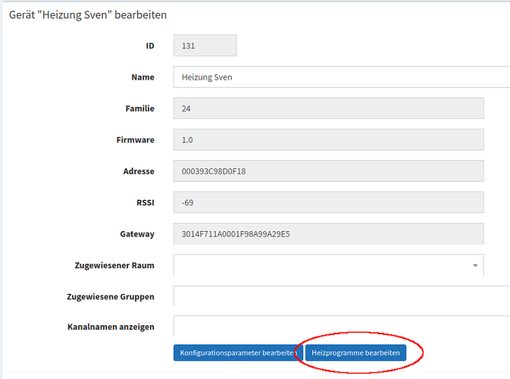This screenshot has width=510, height=379.
Task: Click the Adresse field with 000393C98D0F18
Action: [x=328, y=171]
